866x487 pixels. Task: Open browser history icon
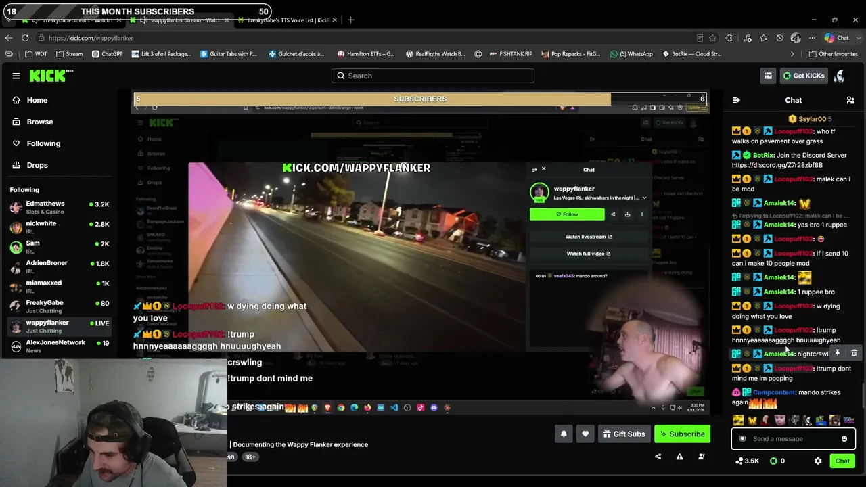coord(779,38)
